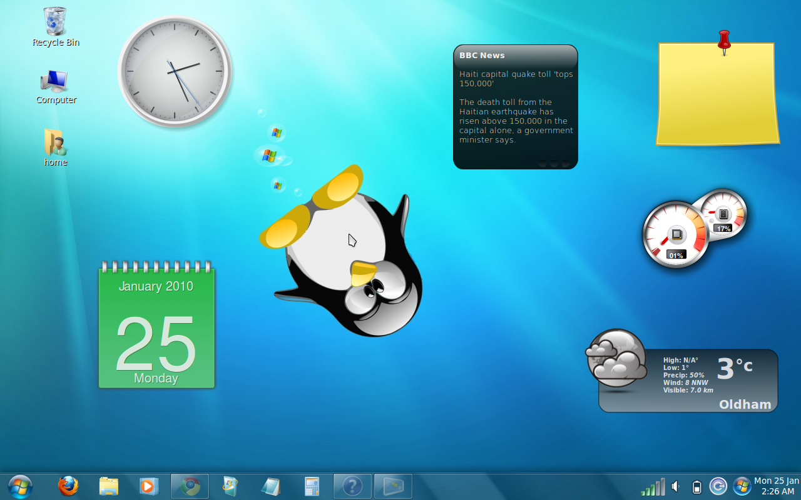Open the home folder desktop icon
Viewport: 801px width, 500px height.
pos(55,148)
